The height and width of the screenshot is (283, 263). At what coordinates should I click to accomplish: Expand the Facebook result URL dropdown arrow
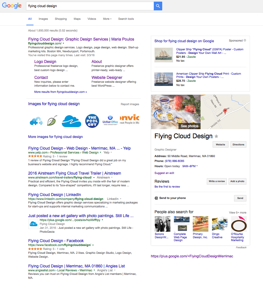click(93, 245)
